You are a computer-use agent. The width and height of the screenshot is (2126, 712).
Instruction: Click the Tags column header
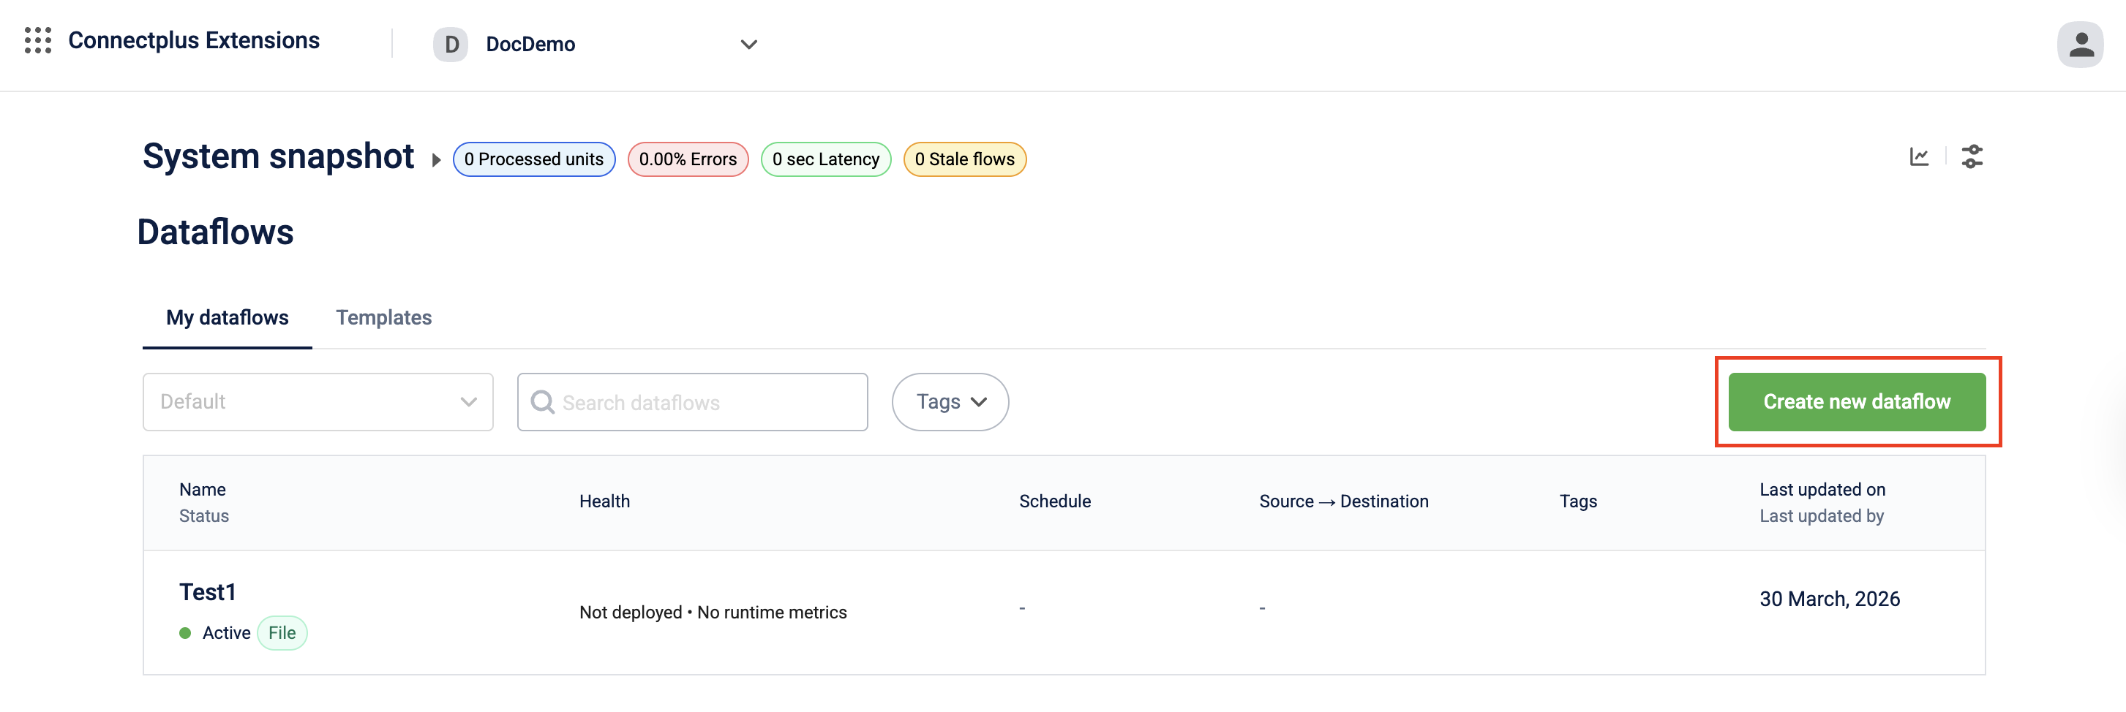(1578, 501)
